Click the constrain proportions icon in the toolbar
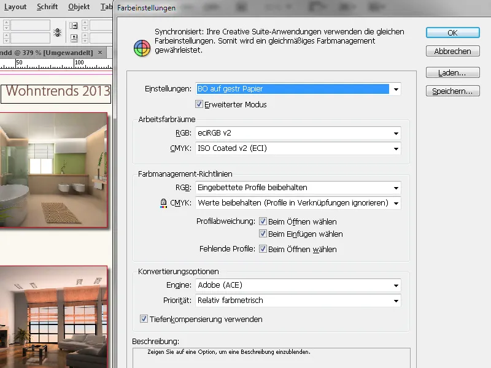491x368 pixels. pos(57,31)
